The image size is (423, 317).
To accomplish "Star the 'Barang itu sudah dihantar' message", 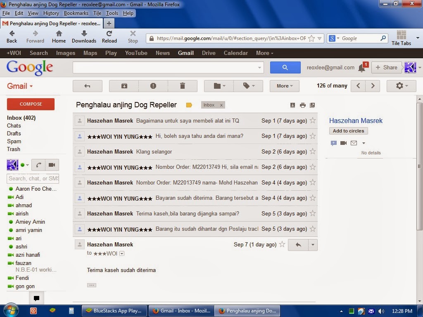I will (313, 229).
